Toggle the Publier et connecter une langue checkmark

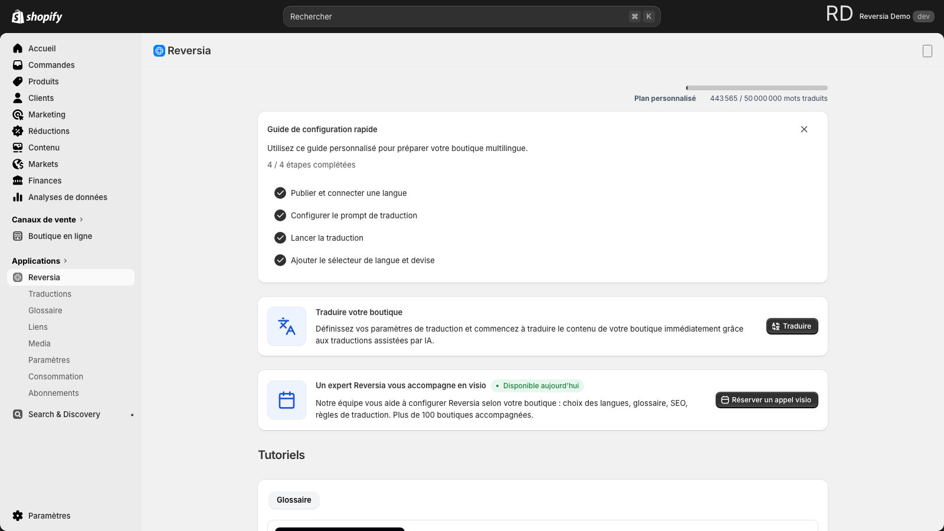coord(280,193)
